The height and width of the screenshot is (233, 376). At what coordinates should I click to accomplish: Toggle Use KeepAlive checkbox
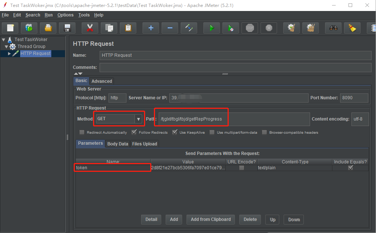[175, 132]
